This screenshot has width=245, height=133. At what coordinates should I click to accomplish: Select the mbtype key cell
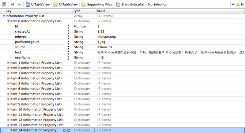click(x=21, y=37)
